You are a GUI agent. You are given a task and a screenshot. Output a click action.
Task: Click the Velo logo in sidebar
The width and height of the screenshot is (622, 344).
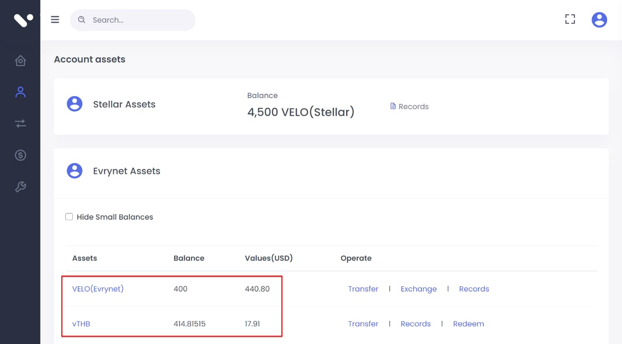tap(23, 20)
